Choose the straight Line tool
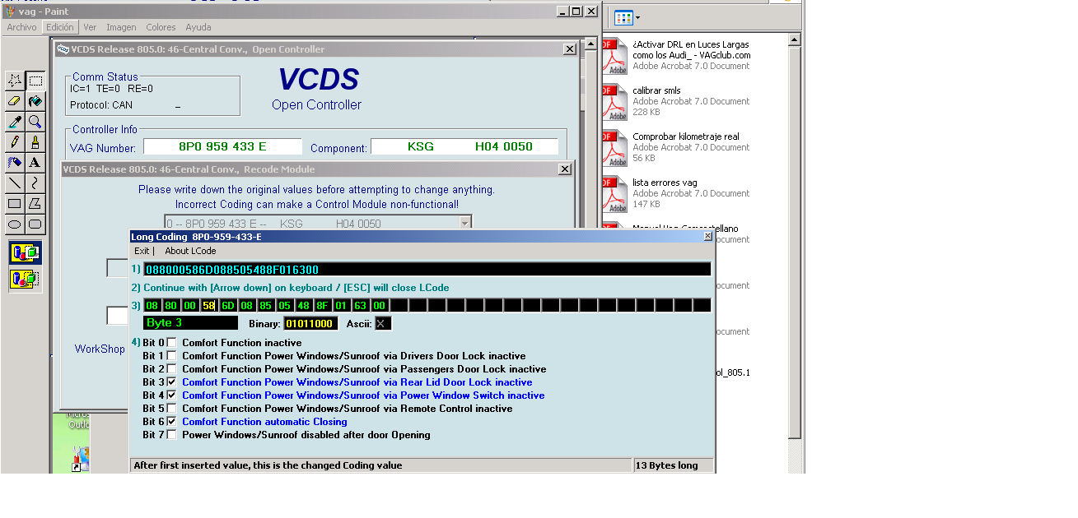1078x518 pixels. pyautogui.click(x=15, y=183)
